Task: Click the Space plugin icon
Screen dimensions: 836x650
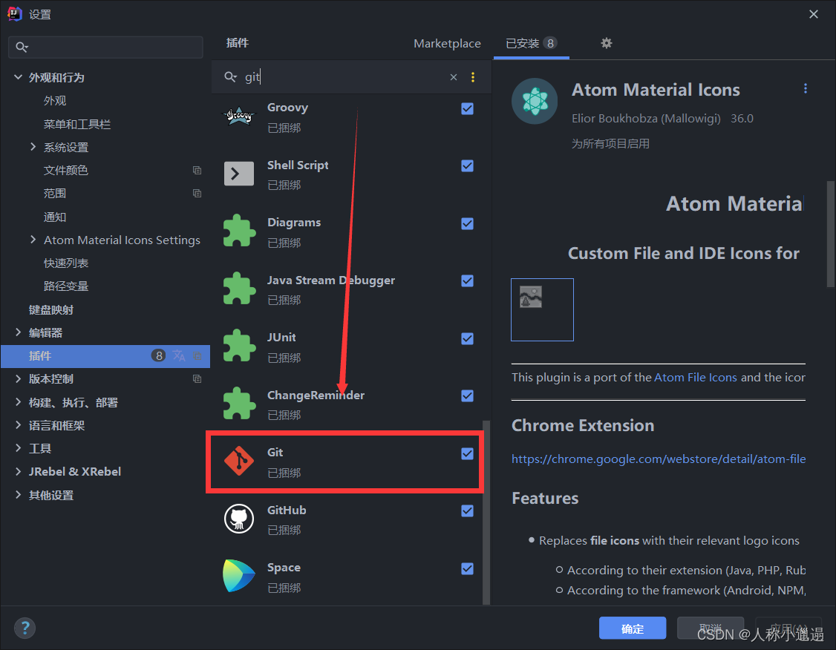Action: [x=239, y=576]
